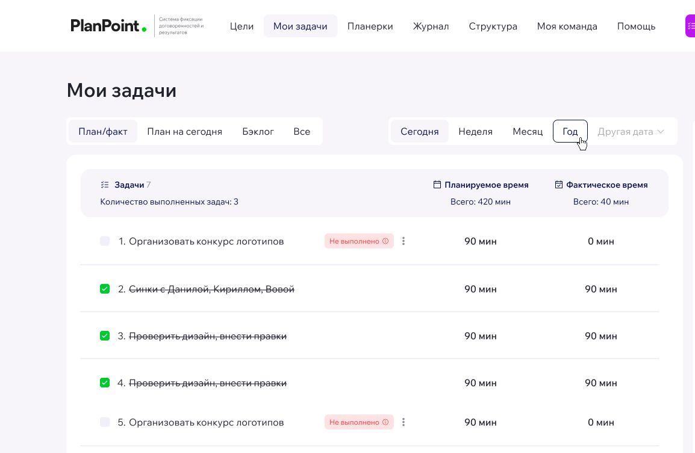Expand the Другая дата dropdown
Screen dimensions: 695x453
coord(631,131)
